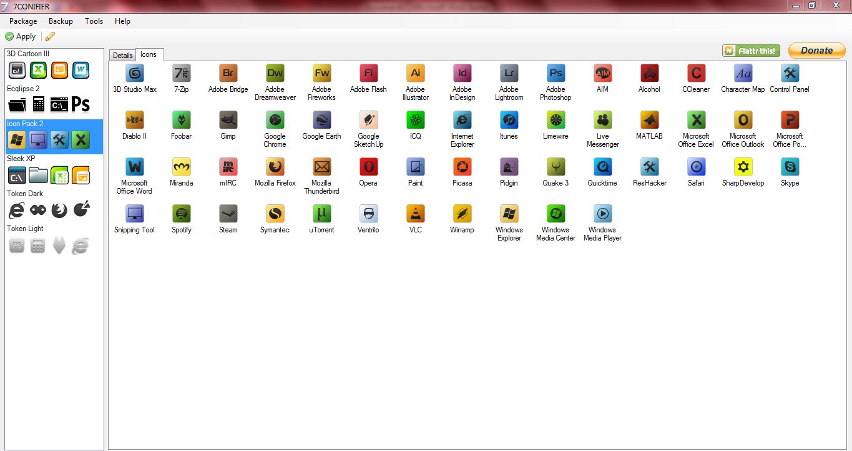Click the VLC cone icon
This screenshot has height=451, width=852.
(415, 214)
